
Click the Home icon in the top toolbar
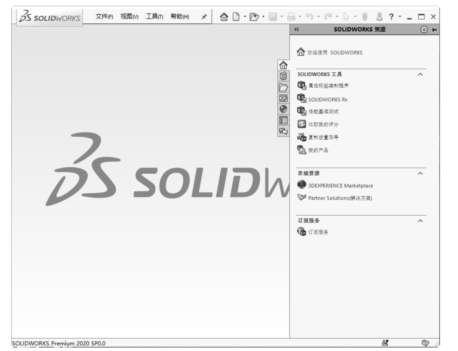click(x=224, y=17)
